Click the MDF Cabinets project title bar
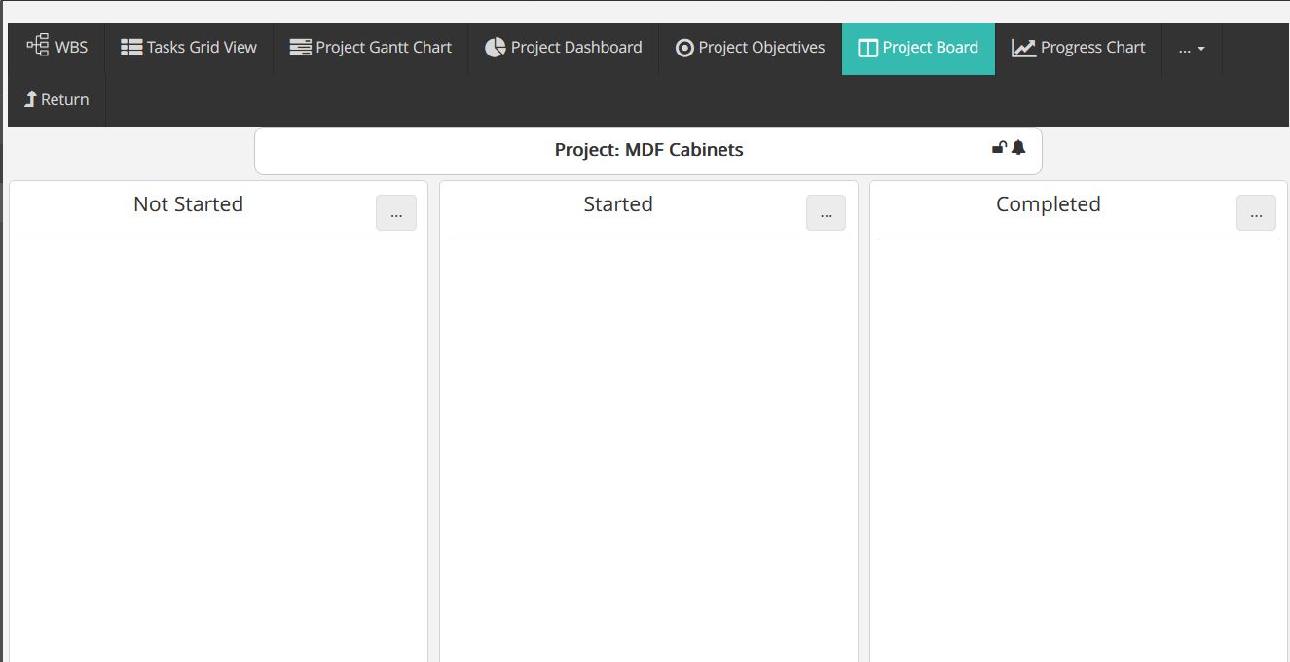This screenshot has width=1290, height=662. [x=646, y=149]
